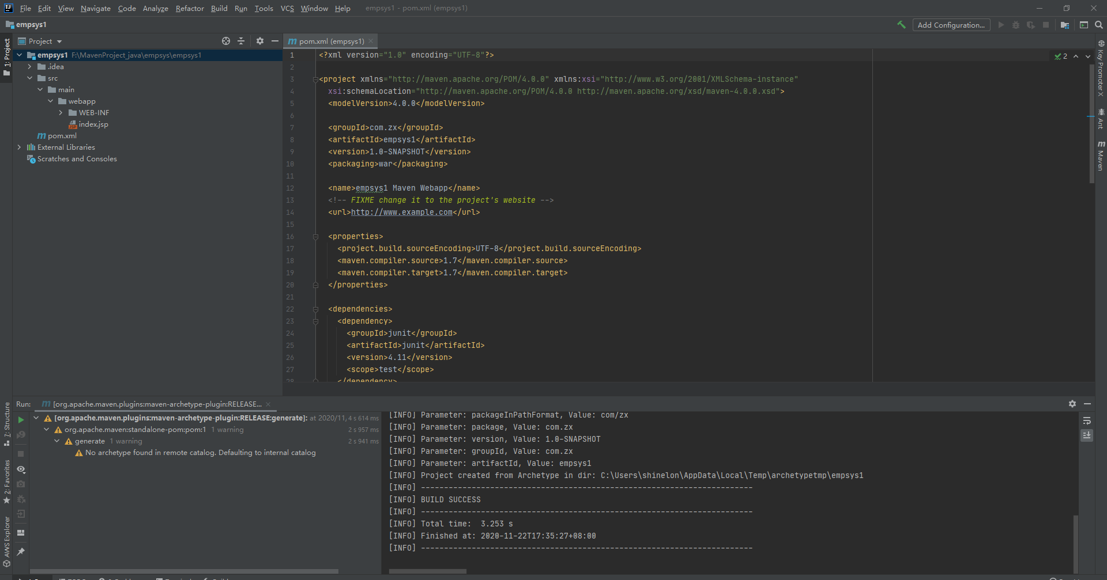
Task: Click the inspections widget showing 2
Action: [x=1061, y=56]
